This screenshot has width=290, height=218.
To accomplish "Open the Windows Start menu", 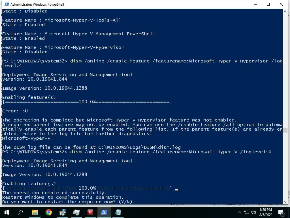I will [x=7, y=212].
